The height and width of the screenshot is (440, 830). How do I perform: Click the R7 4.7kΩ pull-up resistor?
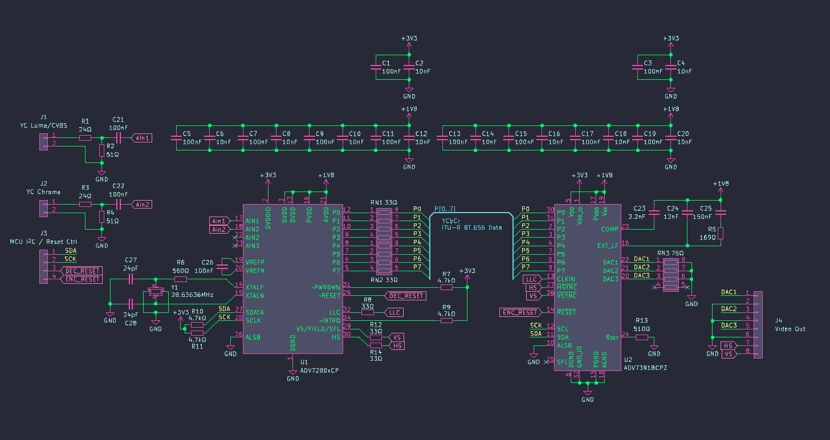[x=446, y=287]
